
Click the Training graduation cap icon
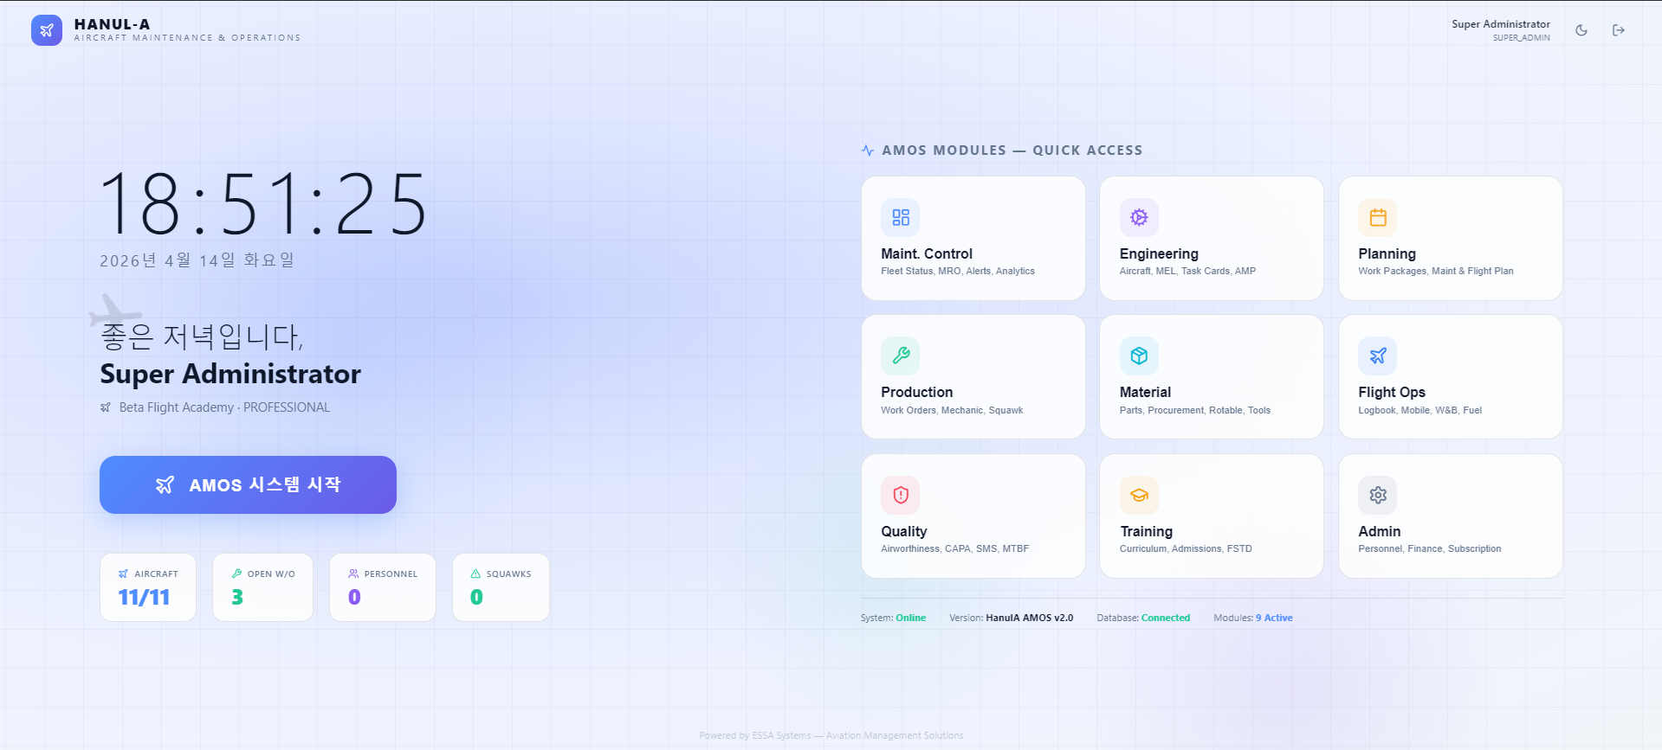point(1139,495)
